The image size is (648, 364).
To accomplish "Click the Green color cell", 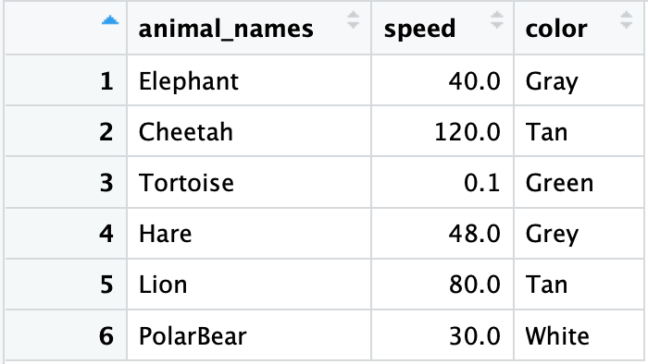I will click(x=579, y=182).
